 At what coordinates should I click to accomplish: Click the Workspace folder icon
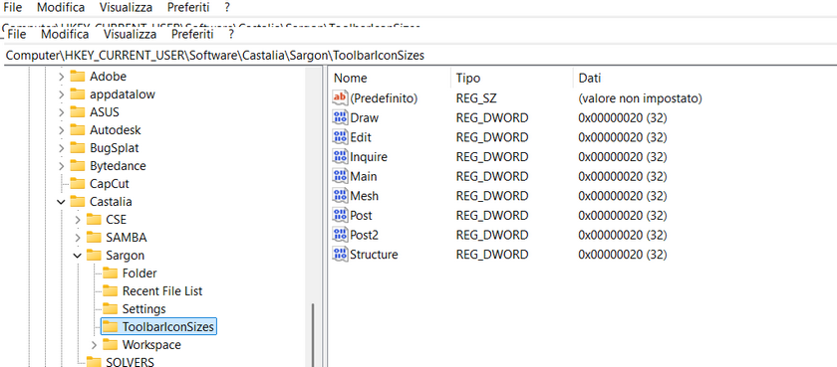point(110,345)
